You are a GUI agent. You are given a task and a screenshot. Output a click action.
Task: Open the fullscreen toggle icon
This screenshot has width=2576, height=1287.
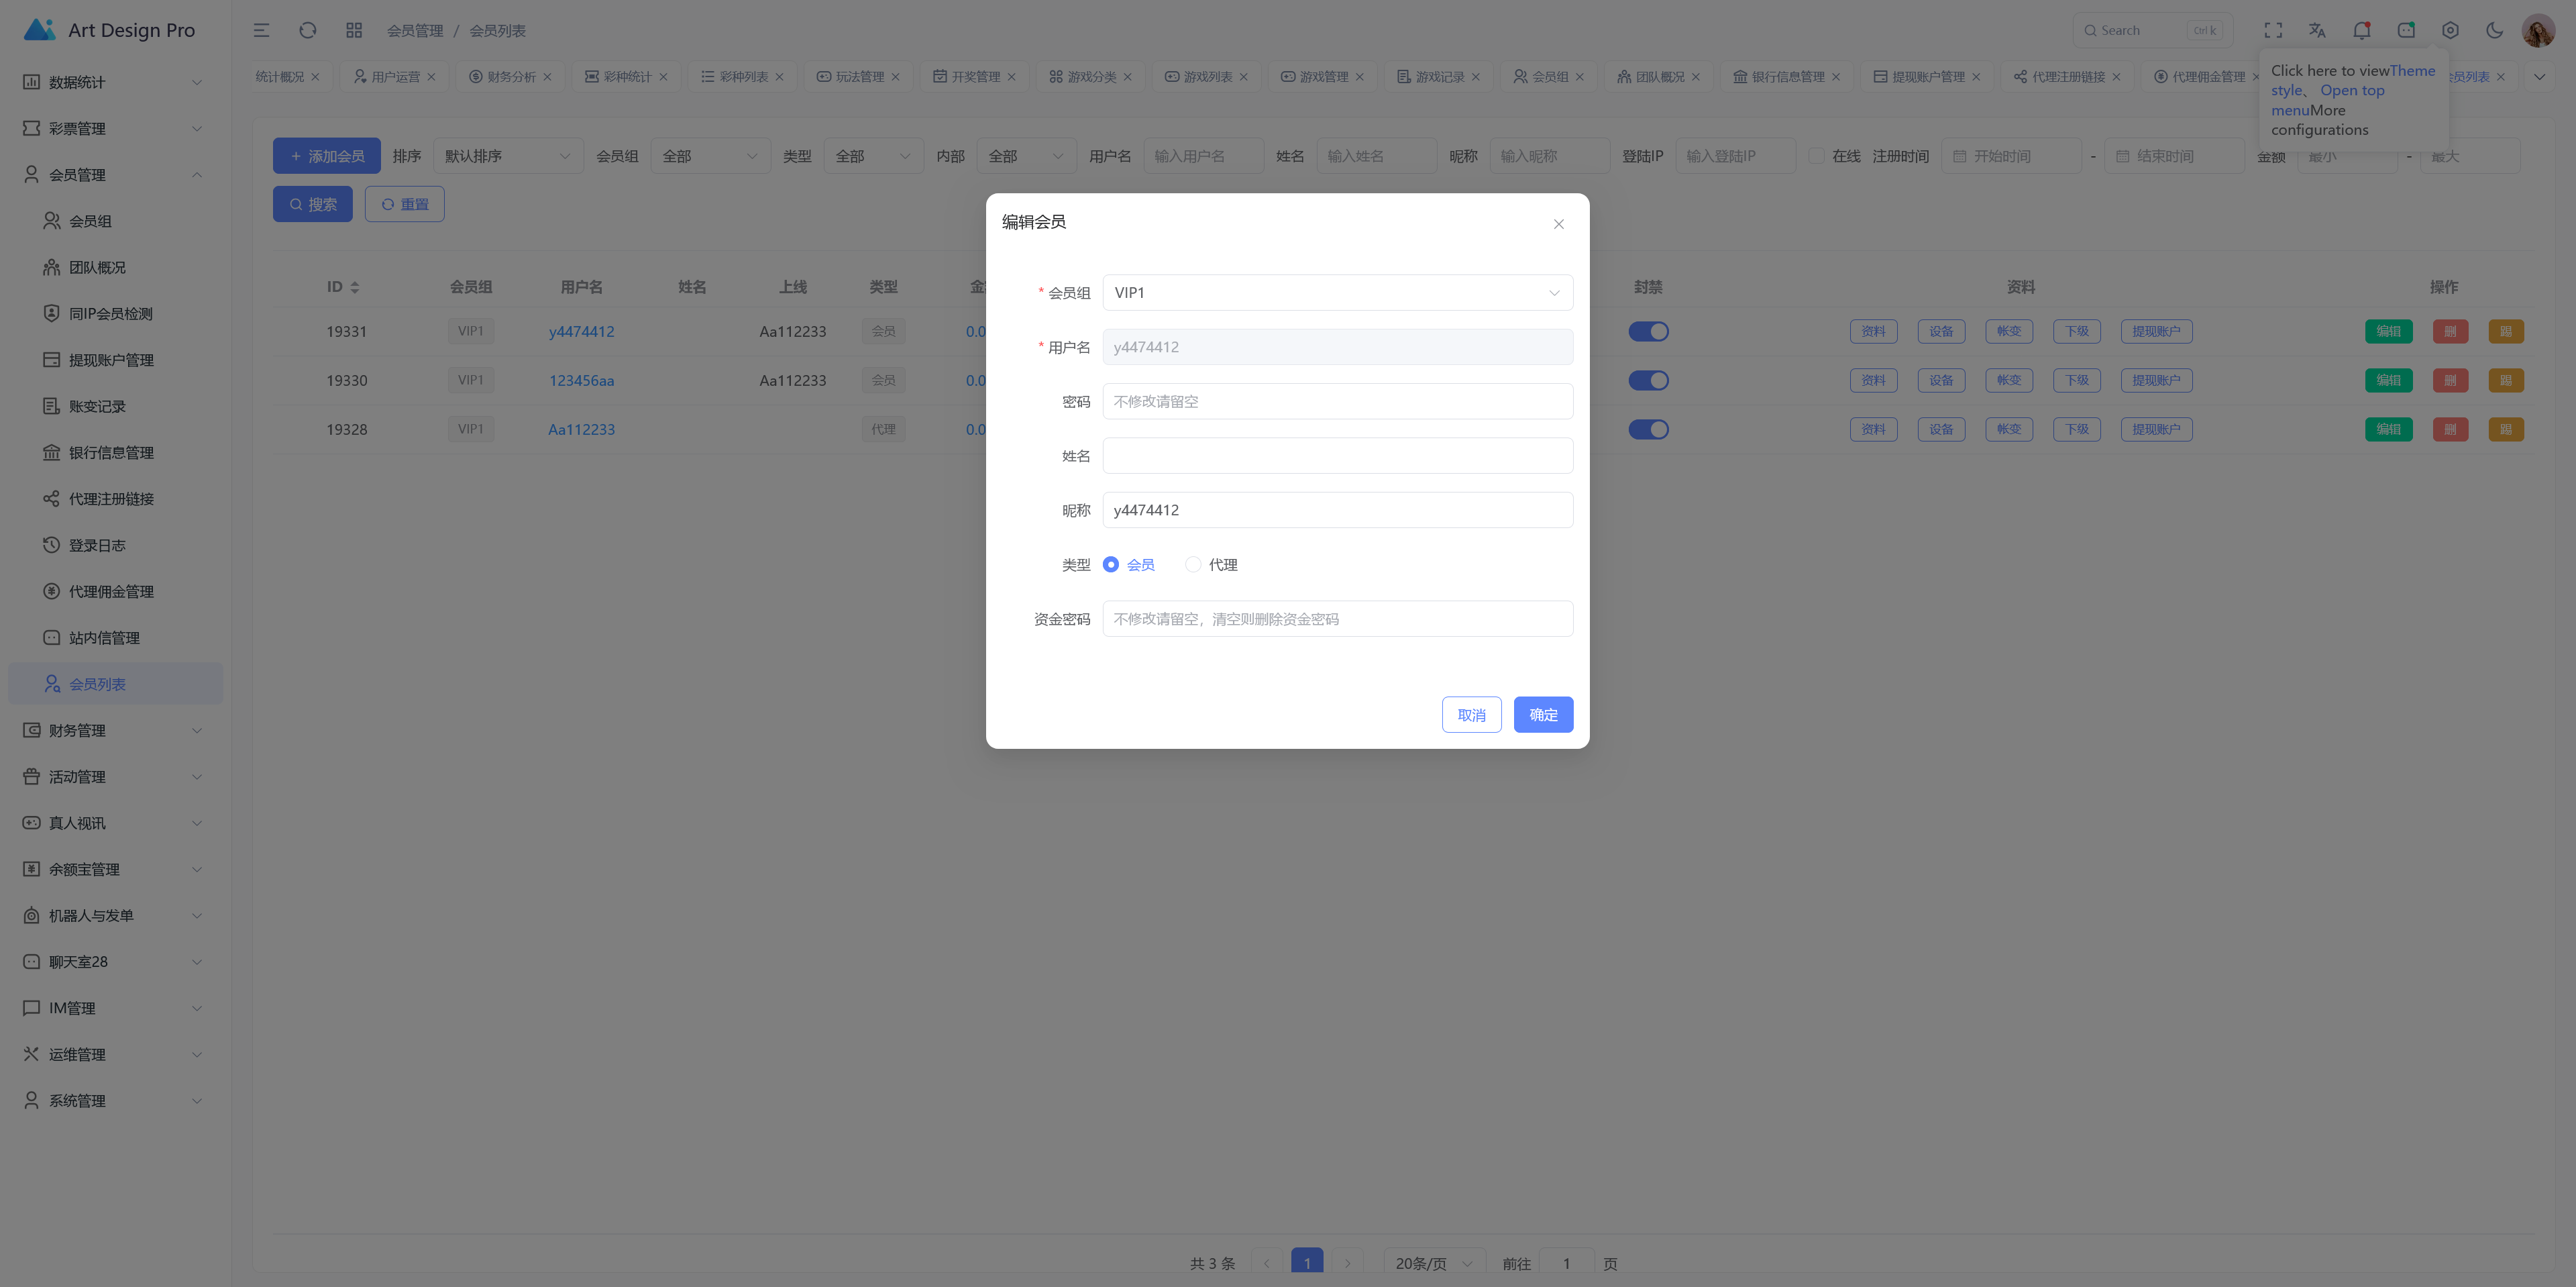(2273, 30)
